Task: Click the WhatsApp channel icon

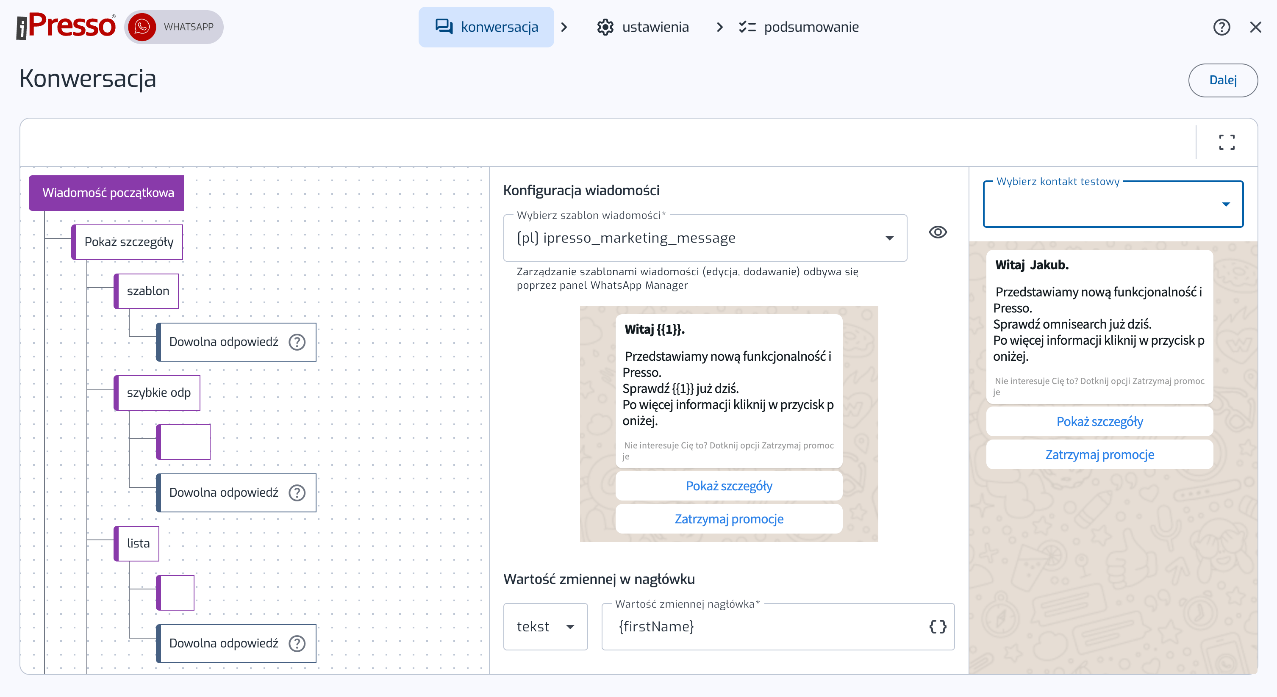Action: [142, 27]
